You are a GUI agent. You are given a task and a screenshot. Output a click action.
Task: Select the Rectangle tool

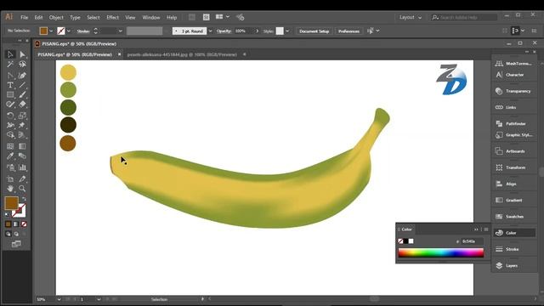click(x=10, y=94)
